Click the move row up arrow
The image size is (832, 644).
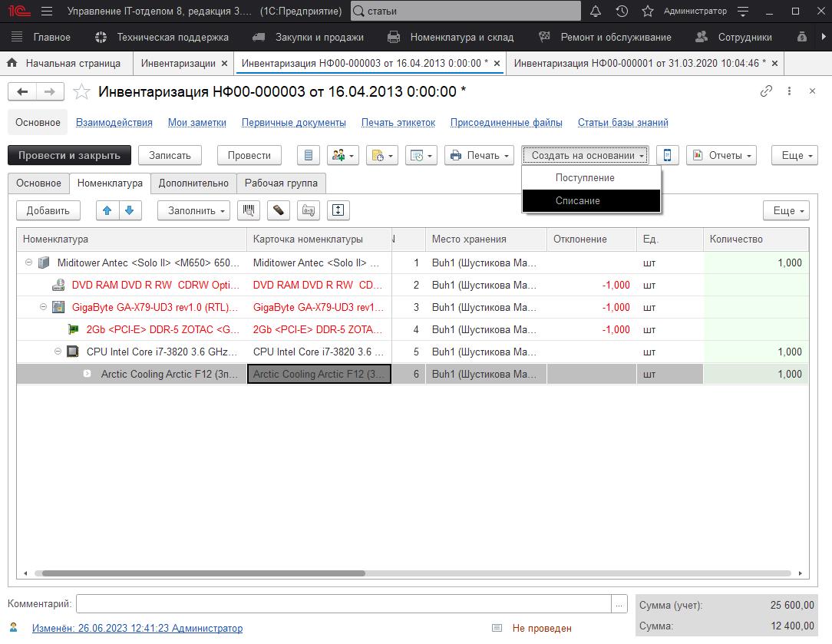[x=107, y=210]
